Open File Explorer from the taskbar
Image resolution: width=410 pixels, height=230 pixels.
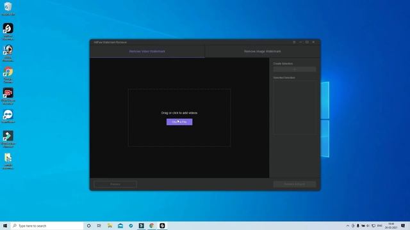(110, 226)
